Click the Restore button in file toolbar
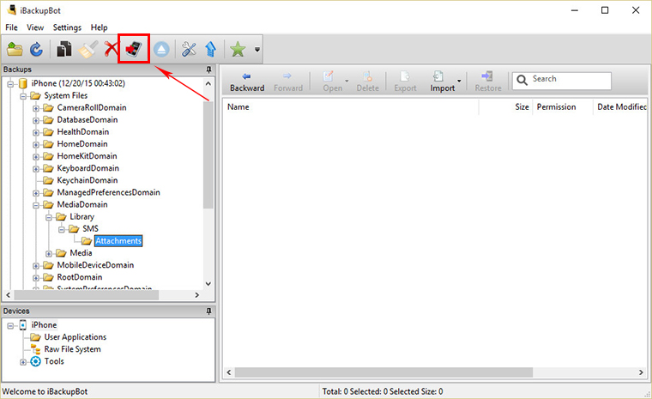The height and width of the screenshot is (399, 652). pos(488,82)
